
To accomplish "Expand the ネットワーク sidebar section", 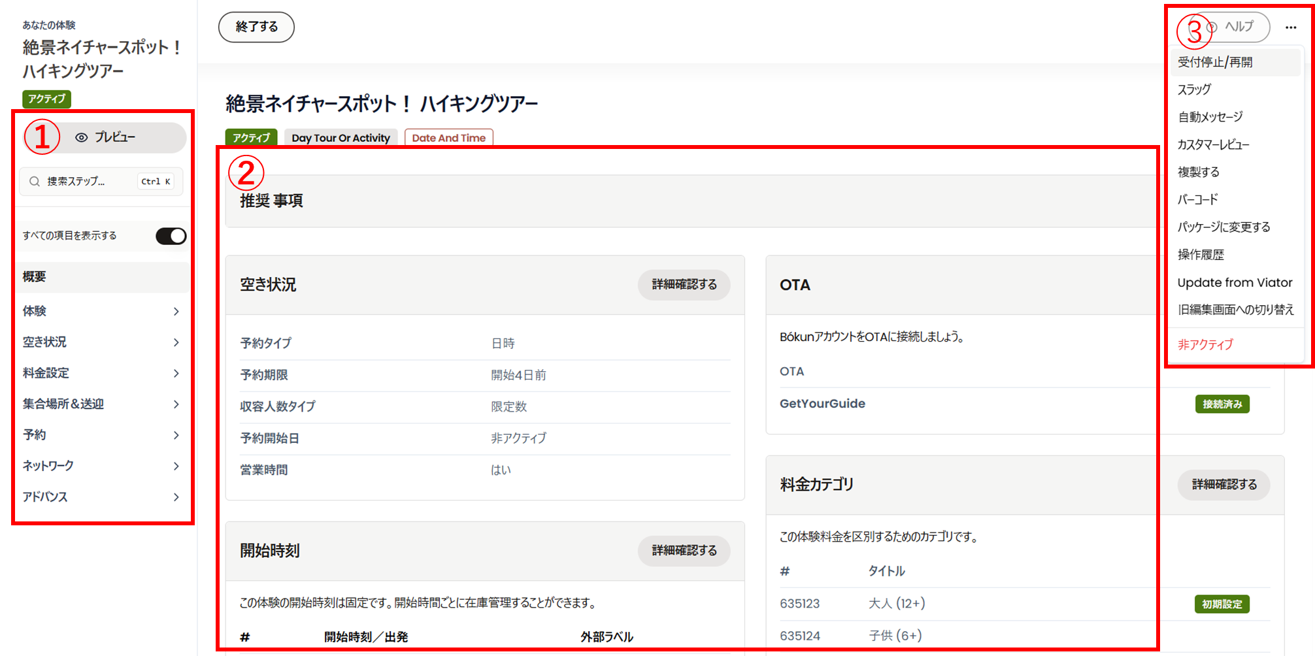I will click(101, 466).
